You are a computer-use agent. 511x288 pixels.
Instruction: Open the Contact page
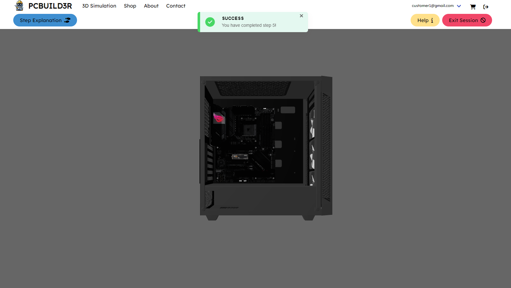[x=176, y=6]
